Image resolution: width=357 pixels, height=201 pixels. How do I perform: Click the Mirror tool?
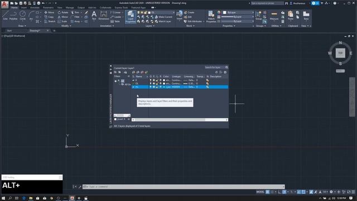pyautogui.click(x=63, y=17)
